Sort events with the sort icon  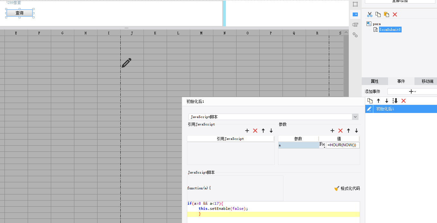[x=395, y=101]
